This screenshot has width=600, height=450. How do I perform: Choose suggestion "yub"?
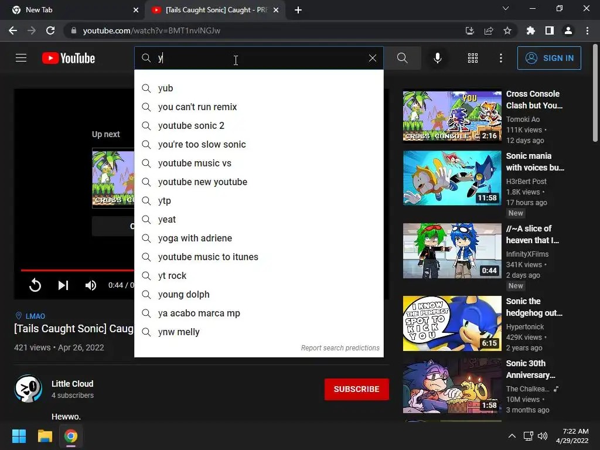[x=258, y=88]
